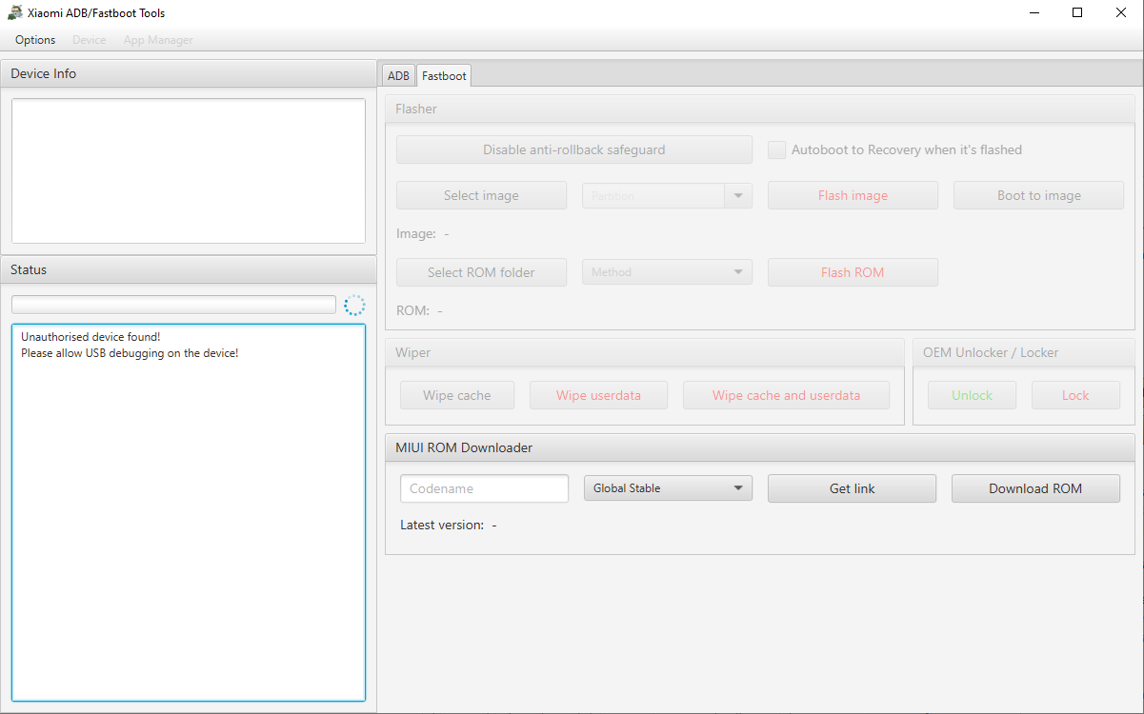1144x714 pixels.
Task: Click the Get link button
Action: [x=852, y=488]
